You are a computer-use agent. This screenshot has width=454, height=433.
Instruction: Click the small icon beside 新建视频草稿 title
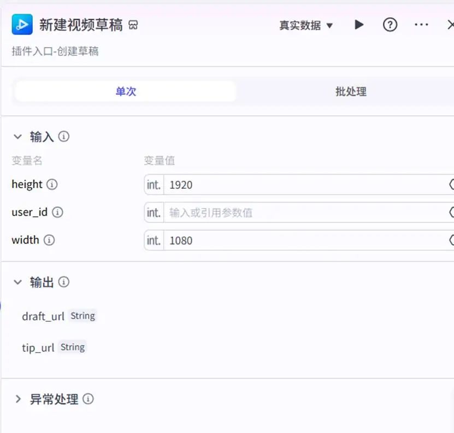(x=133, y=25)
